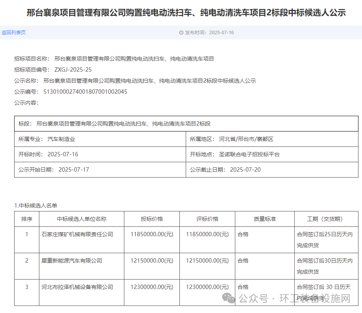Click evaluation price 12300000.00(元) in 评标价格 column

point(207,287)
